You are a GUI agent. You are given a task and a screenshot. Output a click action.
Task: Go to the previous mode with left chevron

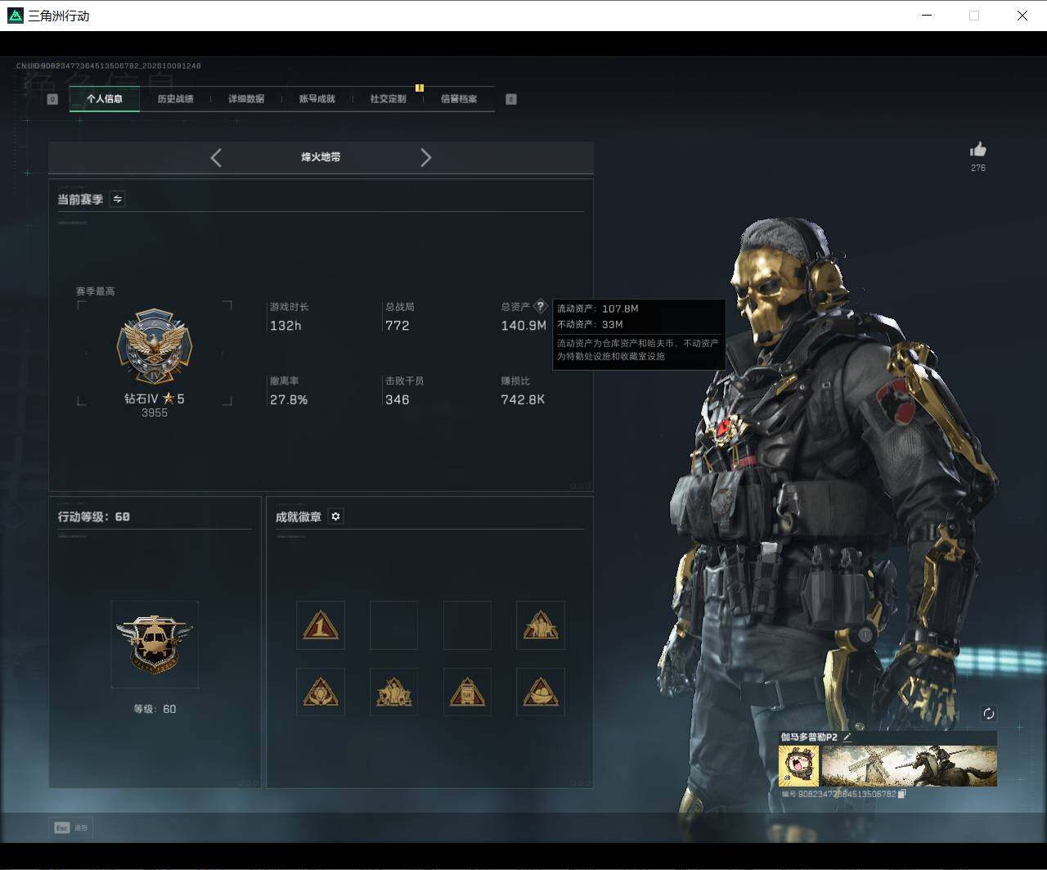point(216,157)
